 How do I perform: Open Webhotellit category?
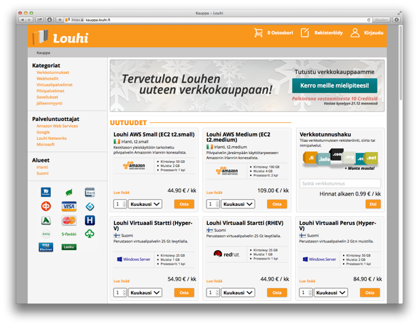coord(48,79)
